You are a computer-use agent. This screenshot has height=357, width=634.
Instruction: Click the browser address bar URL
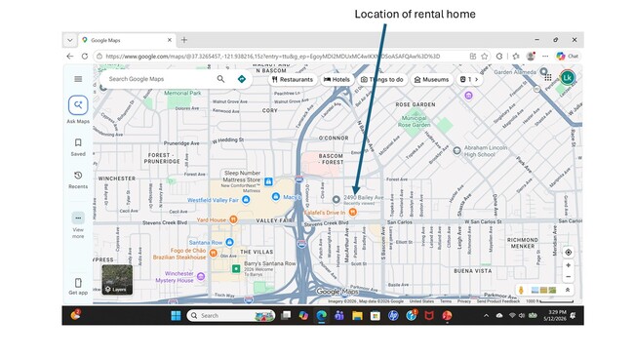[272, 57]
